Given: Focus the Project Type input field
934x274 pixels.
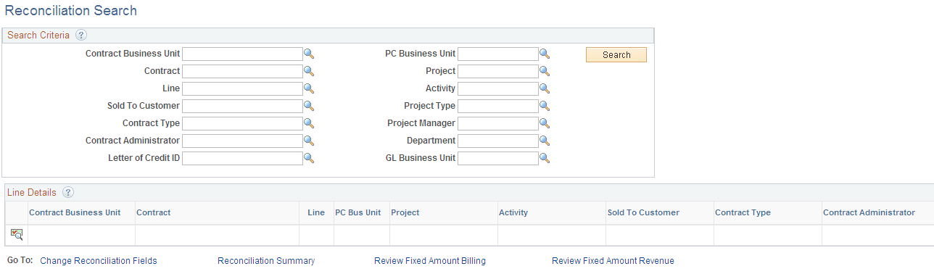Looking at the screenshot, I should click(498, 106).
